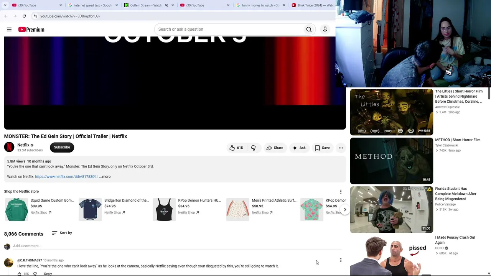Open the Florida Student video thumbnail
The height and width of the screenshot is (276, 491).
391,209
